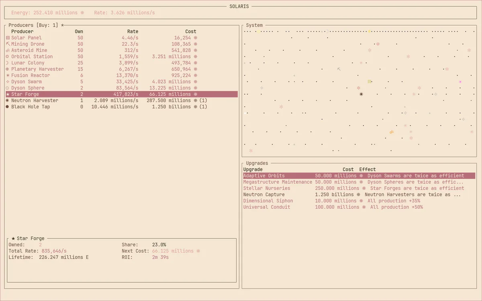Click the Fusion Reactor rate 13,370/s
482x301 pixels.
click(127, 75)
